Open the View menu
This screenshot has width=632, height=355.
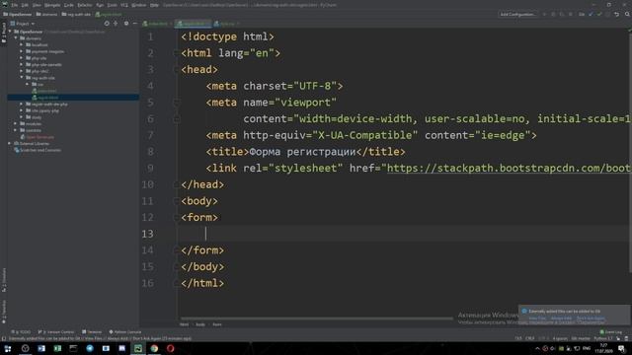coord(37,5)
